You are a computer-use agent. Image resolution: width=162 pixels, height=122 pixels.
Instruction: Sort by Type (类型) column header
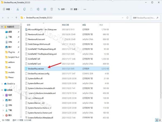(84, 25)
